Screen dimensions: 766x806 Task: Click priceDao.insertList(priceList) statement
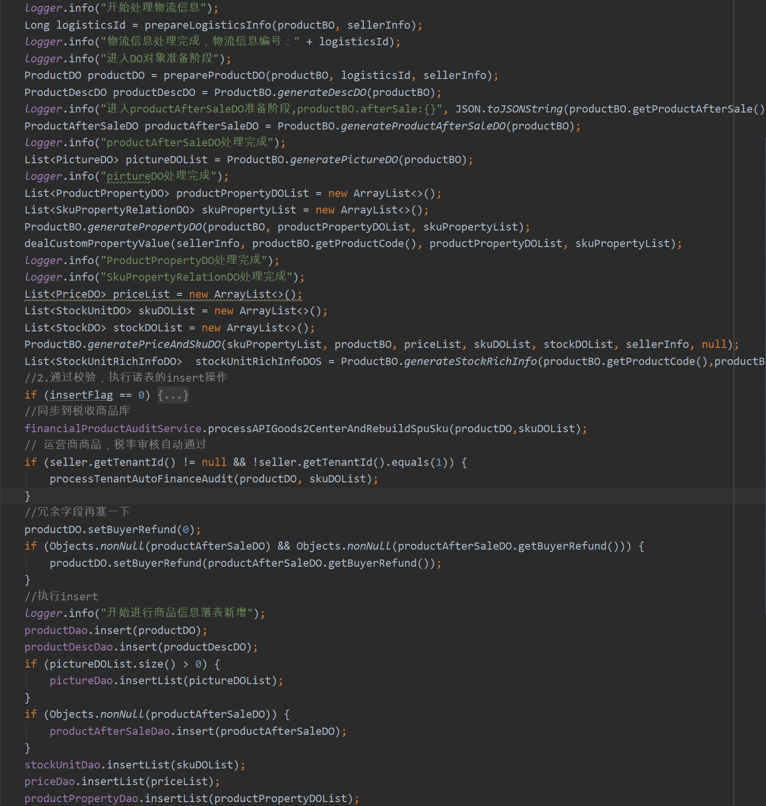coord(122,782)
